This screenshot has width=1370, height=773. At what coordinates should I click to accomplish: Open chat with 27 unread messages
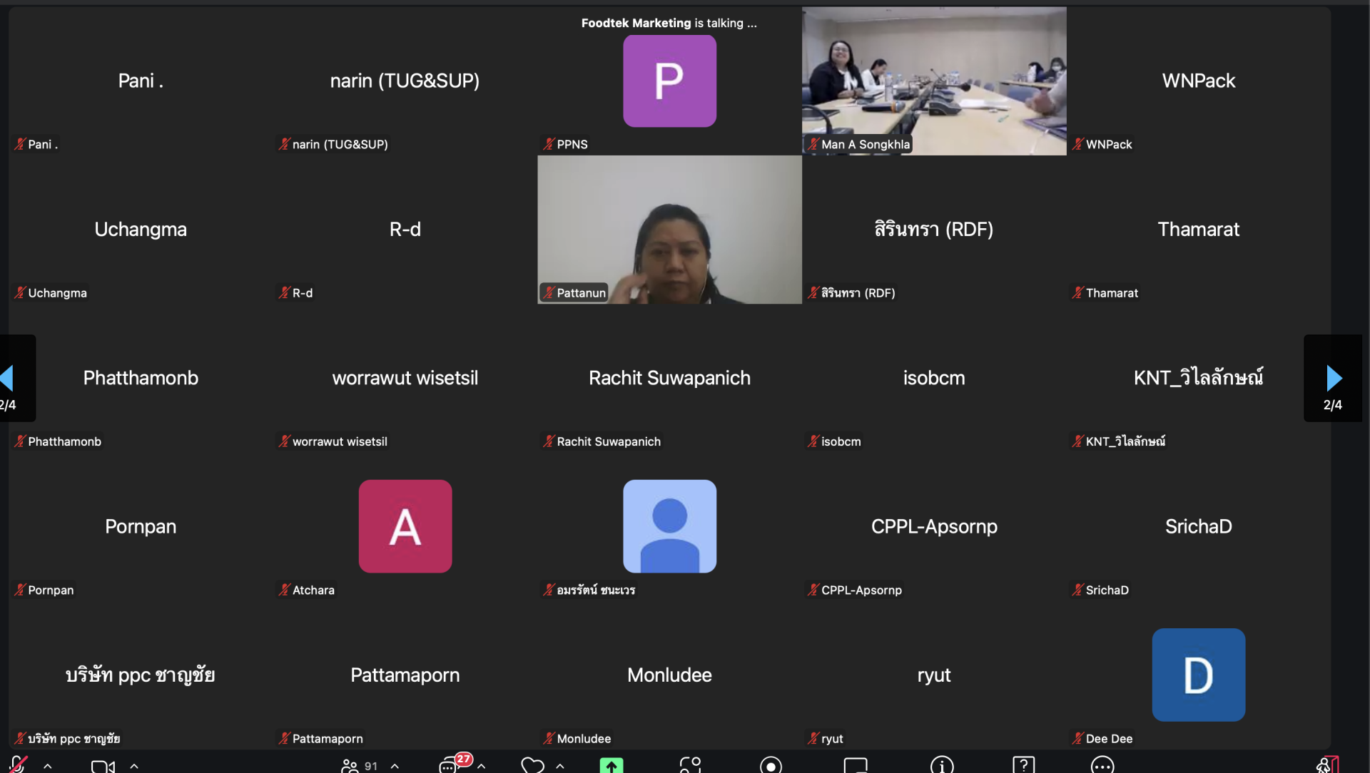point(448,767)
